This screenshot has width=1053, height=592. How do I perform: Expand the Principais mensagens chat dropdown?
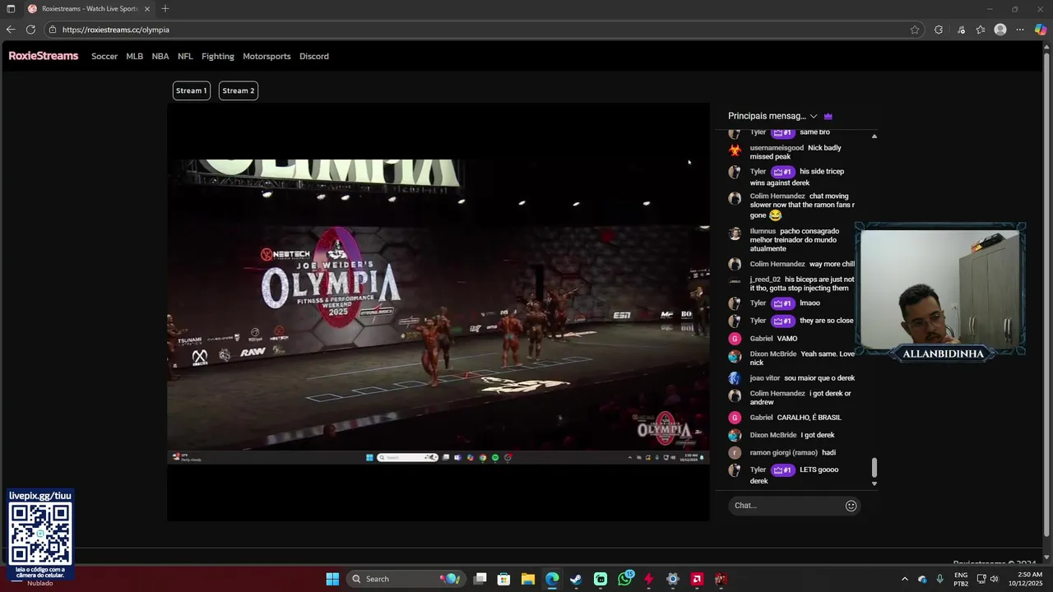point(772,116)
